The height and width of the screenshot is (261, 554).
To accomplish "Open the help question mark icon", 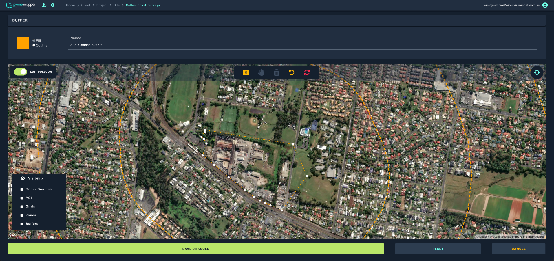I will 53,5.
